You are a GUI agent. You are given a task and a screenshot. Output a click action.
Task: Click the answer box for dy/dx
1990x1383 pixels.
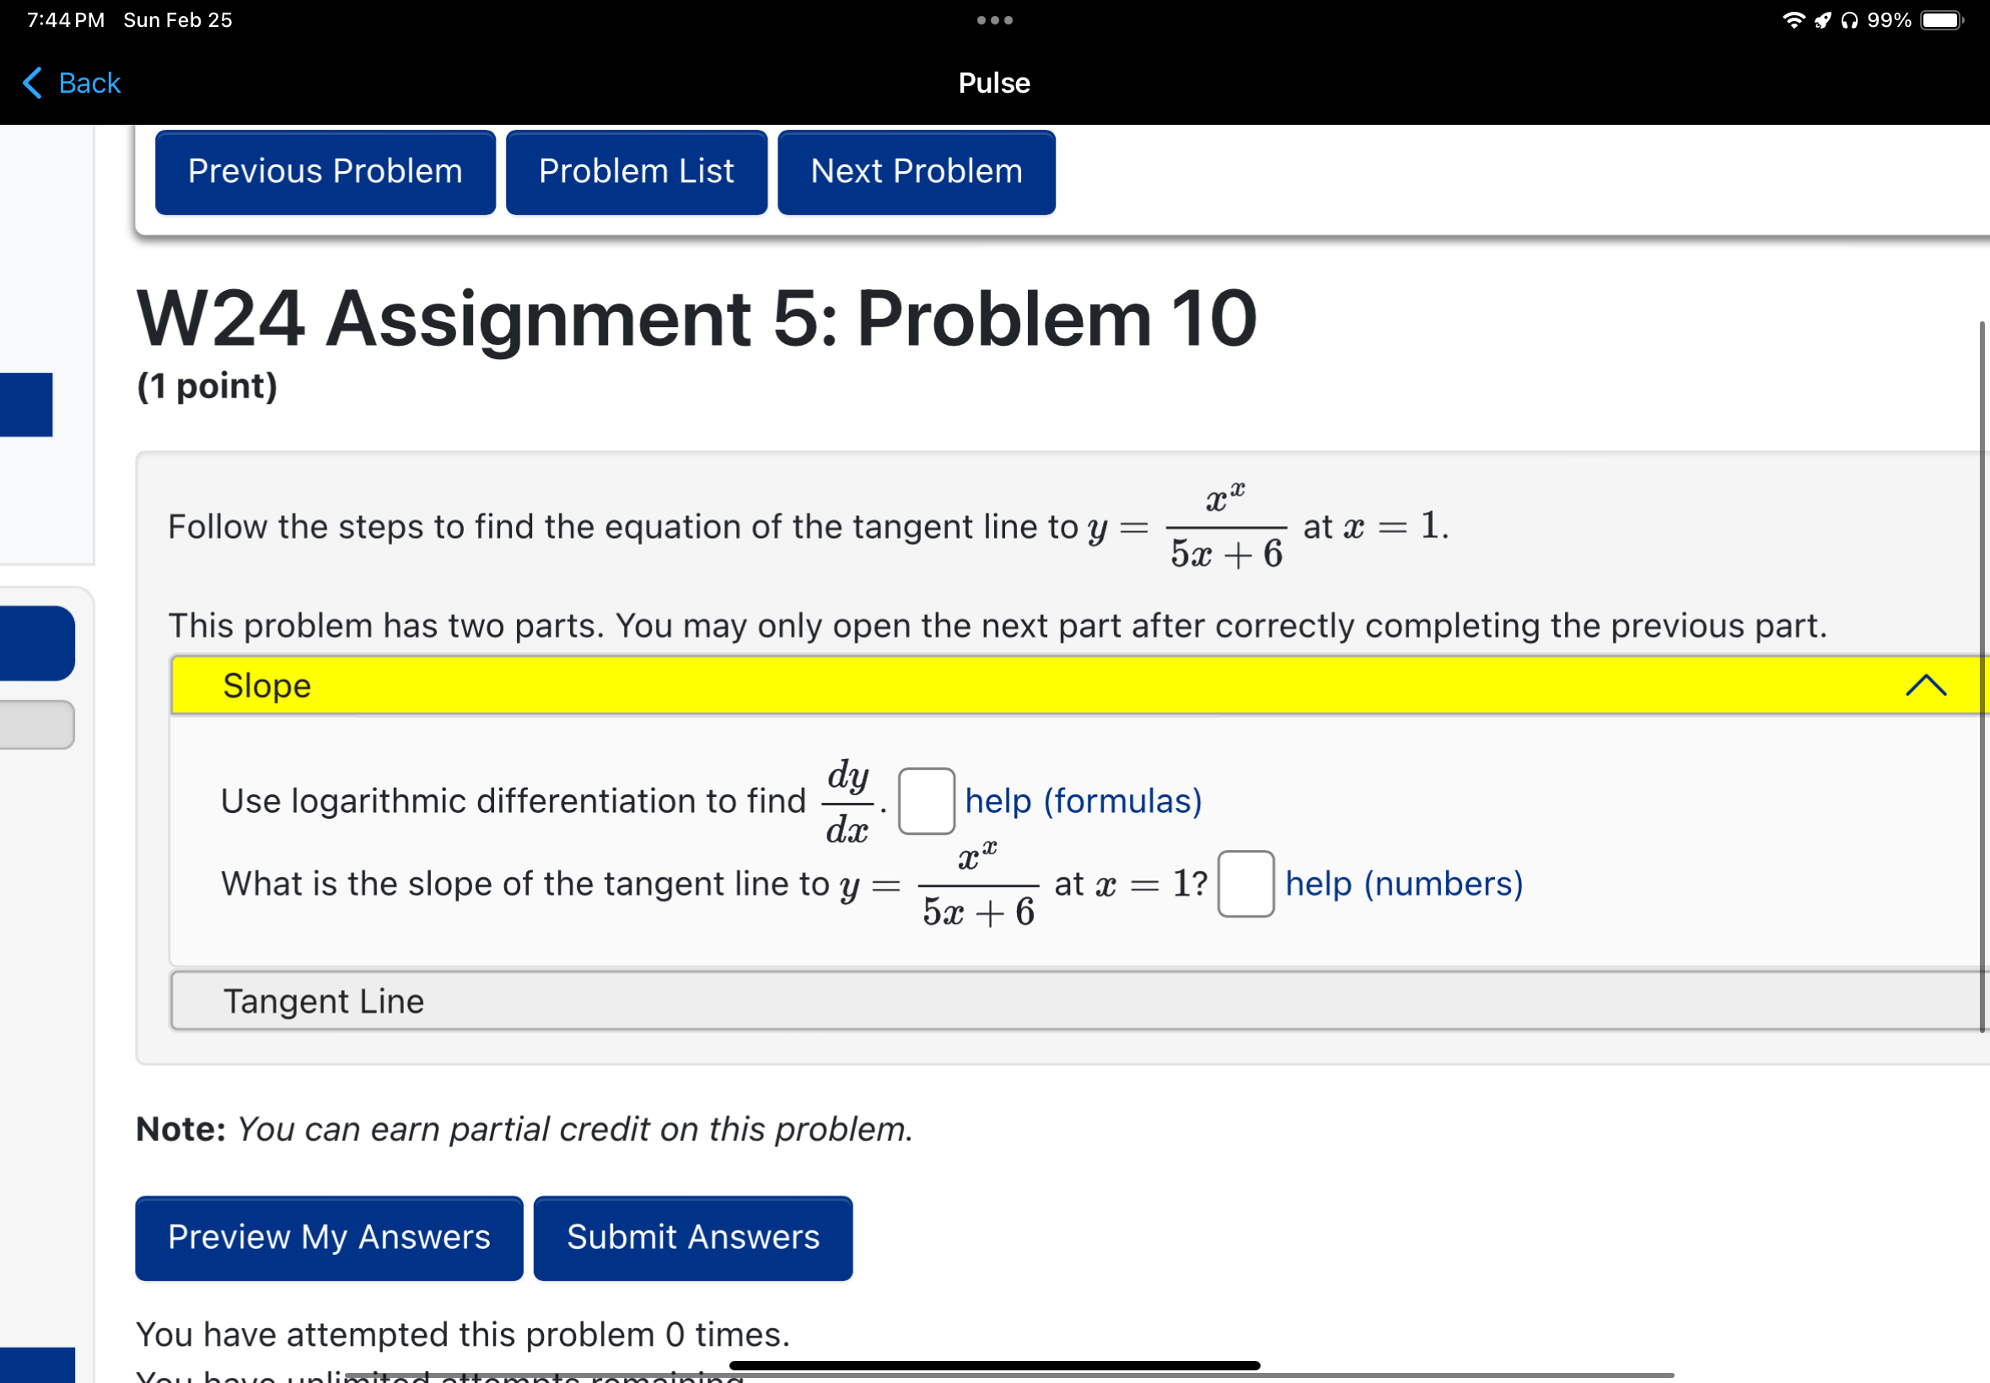pyautogui.click(x=926, y=800)
